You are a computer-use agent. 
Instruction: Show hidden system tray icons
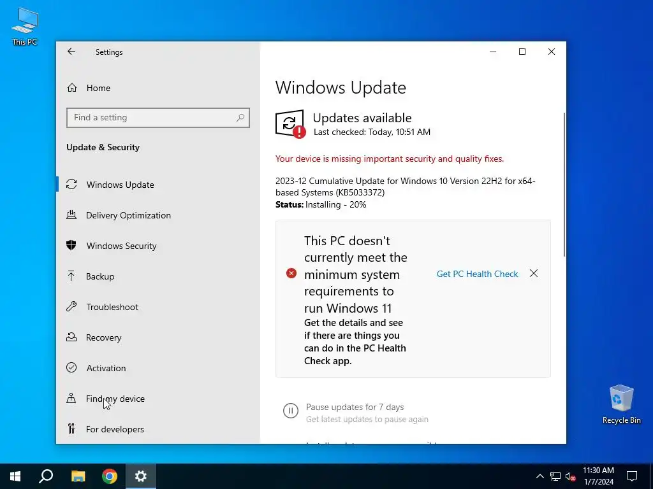[x=539, y=476]
